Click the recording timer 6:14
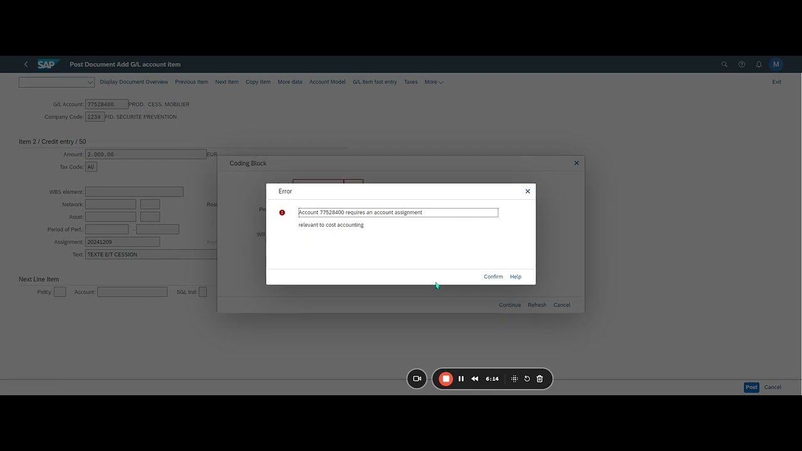 click(x=492, y=378)
